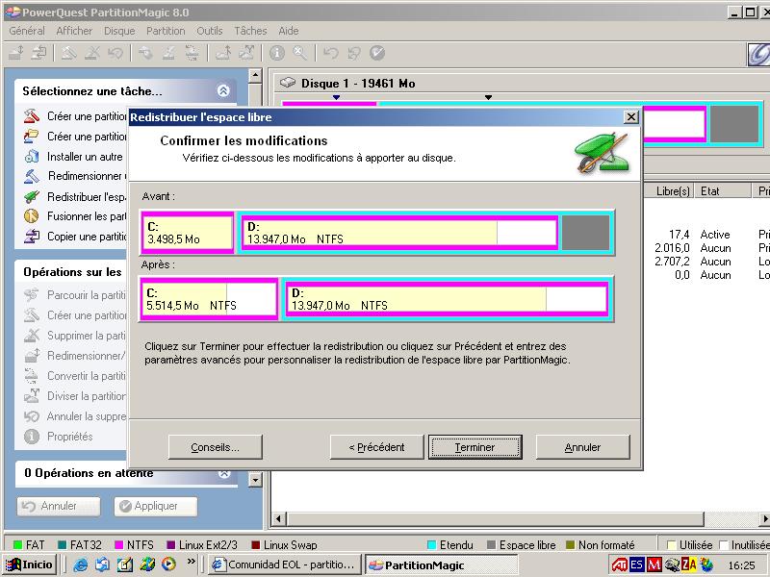The image size is (770, 577).
Task: Click Appliquer in pending operations panel
Action: (156, 506)
